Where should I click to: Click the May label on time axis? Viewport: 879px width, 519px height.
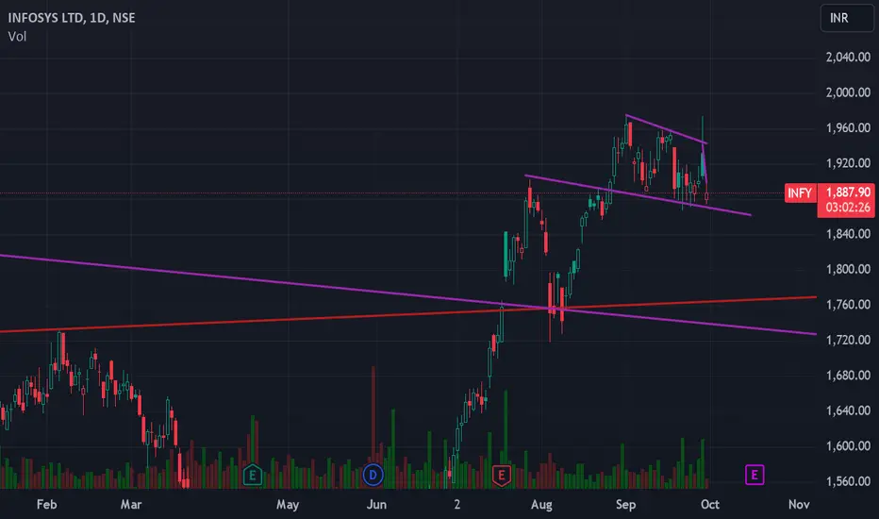[x=288, y=505]
